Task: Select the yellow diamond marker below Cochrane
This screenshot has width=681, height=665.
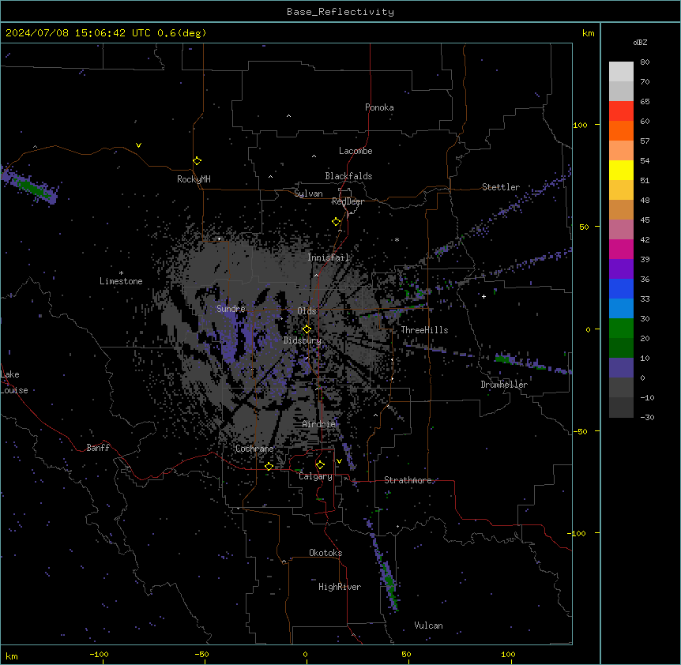Action: tap(269, 466)
